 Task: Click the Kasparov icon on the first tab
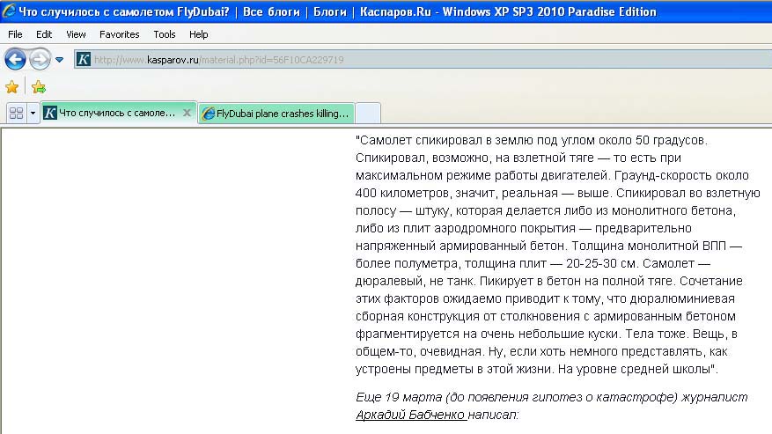[x=49, y=113]
